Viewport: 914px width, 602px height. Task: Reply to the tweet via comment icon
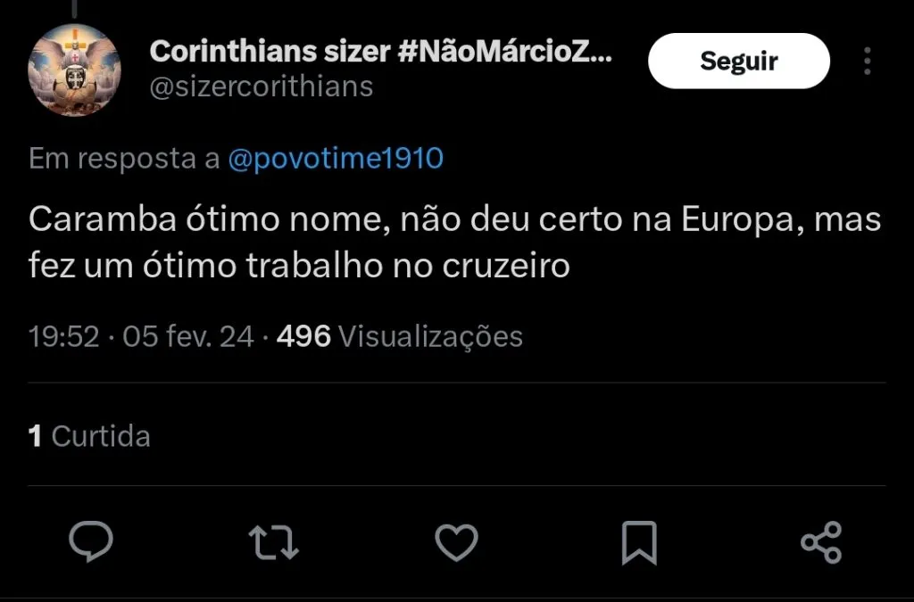pos(90,541)
